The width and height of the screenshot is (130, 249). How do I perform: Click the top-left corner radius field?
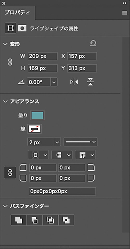point(43,168)
